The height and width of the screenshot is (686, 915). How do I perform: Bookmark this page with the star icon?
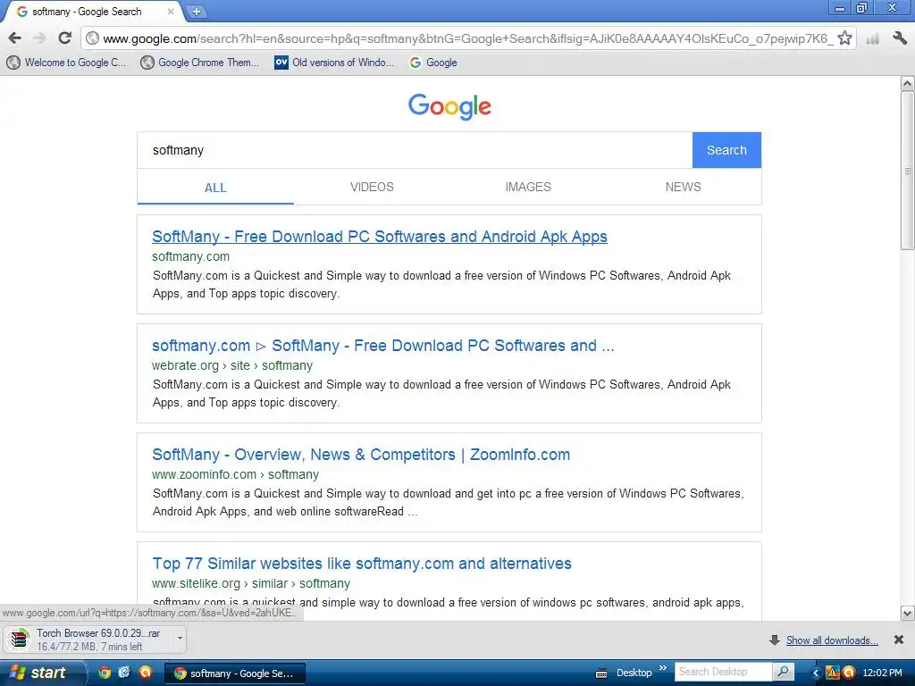(x=844, y=38)
